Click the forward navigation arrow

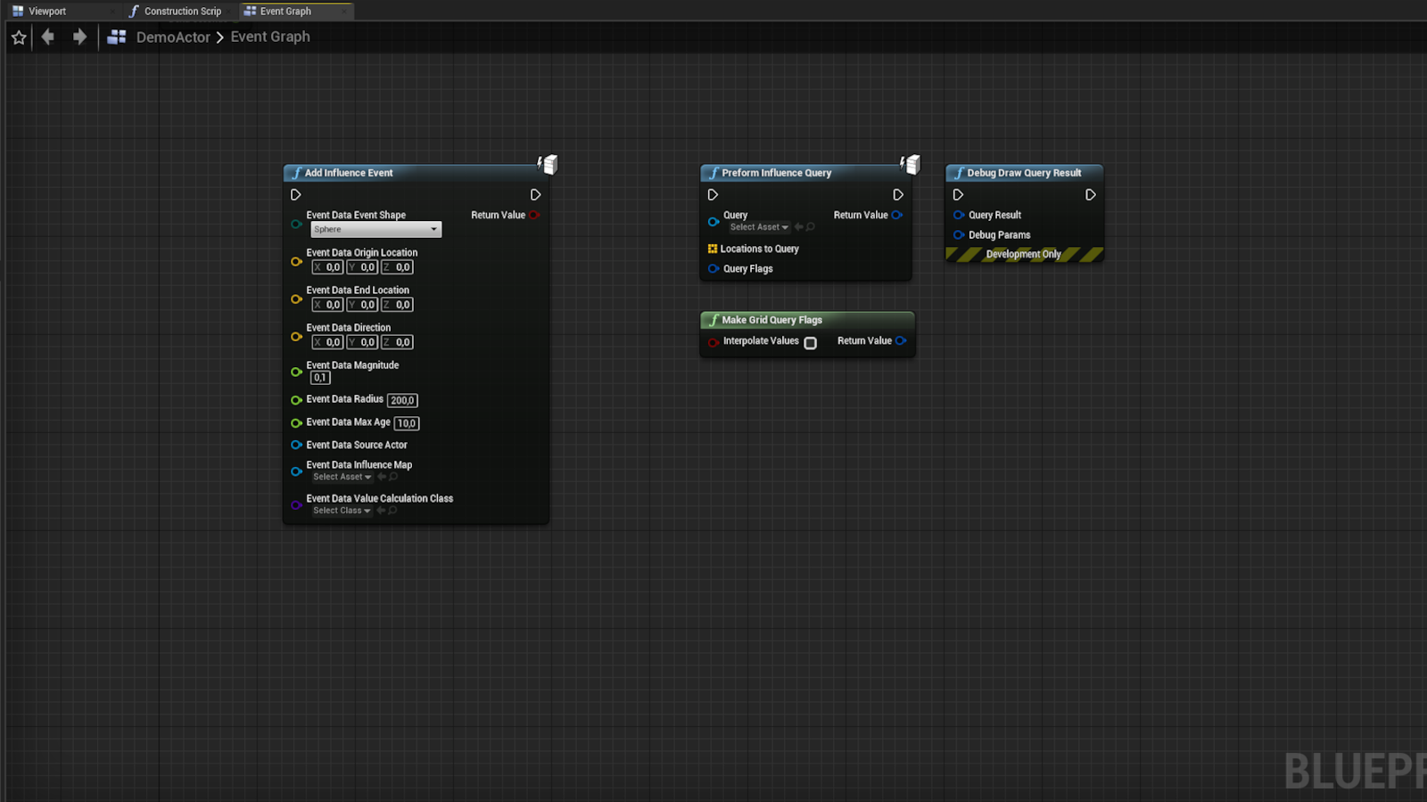coord(78,37)
